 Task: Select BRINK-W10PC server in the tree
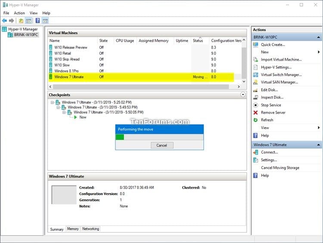point(26,34)
